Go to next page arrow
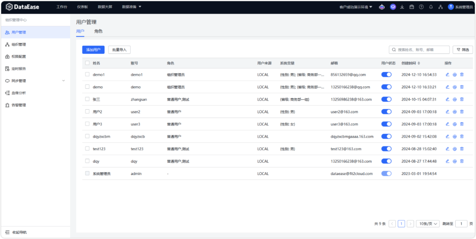The height and width of the screenshot is (239, 476). click(411, 224)
